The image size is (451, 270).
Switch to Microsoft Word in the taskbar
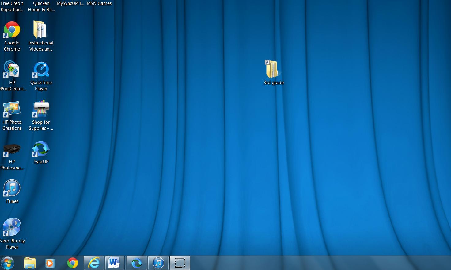(x=114, y=263)
